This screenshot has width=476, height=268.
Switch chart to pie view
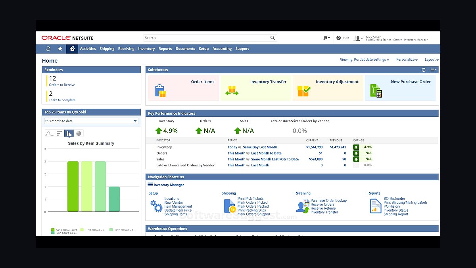[x=79, y=133]
